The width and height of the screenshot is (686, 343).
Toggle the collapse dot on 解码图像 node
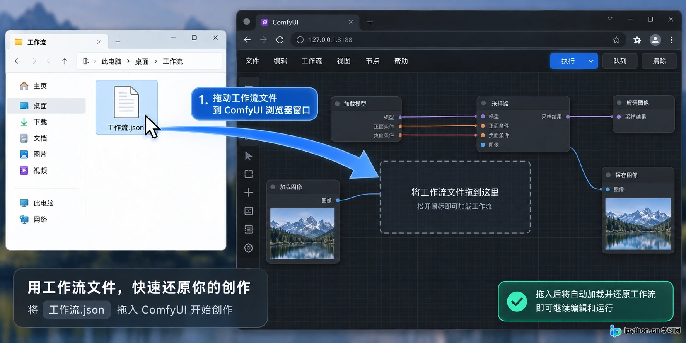coord(619,102)
